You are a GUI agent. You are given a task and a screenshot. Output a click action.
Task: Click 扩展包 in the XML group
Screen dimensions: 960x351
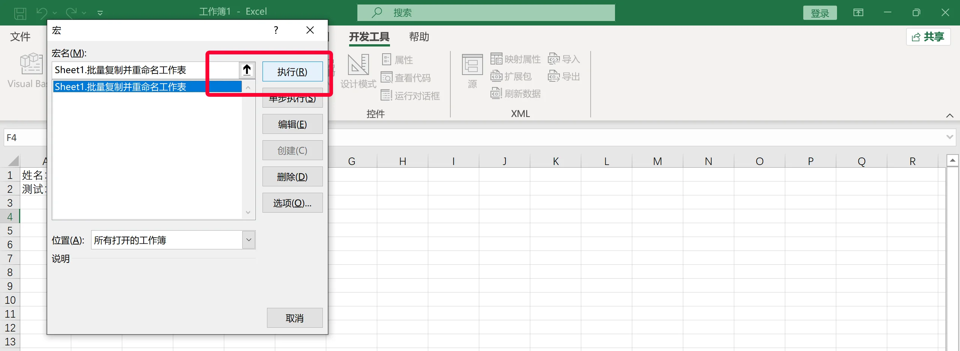tap(512, 76)
